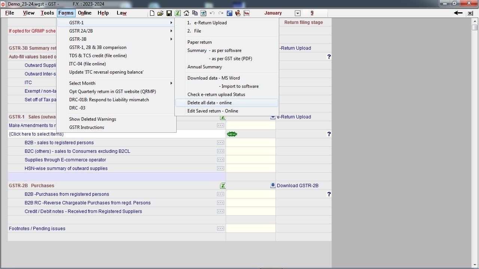Expand the Select Month submenu
This screenshot has height=269, width=479.
171,83
